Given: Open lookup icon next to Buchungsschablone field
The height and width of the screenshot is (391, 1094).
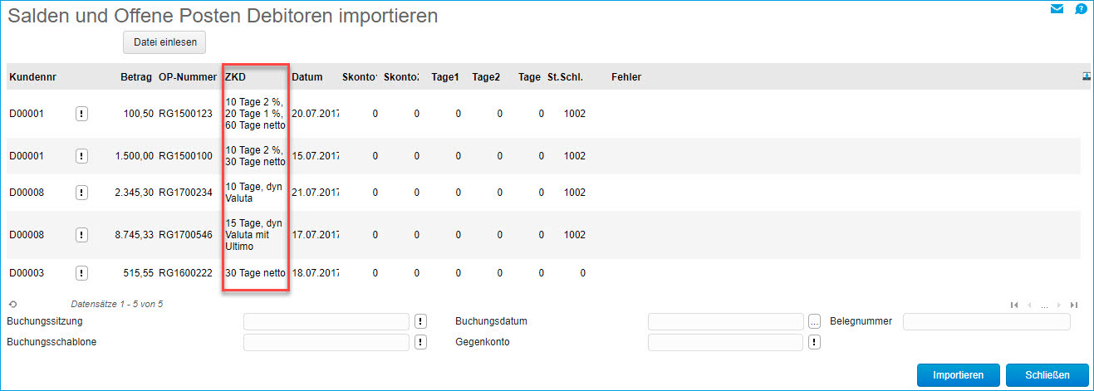Looking at the screenshot, I should (421, 342).
